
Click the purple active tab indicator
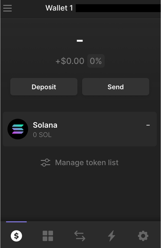16,222
